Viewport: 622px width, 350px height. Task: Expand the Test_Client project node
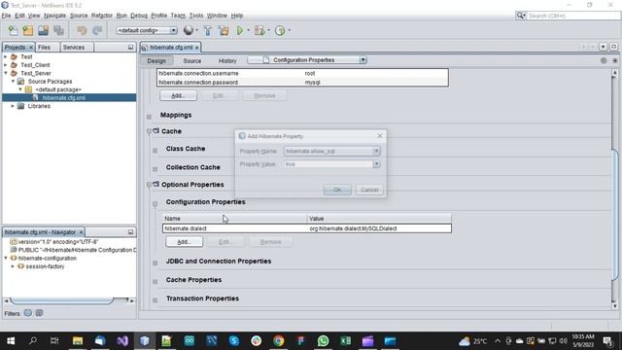click(x=6, y=65)
